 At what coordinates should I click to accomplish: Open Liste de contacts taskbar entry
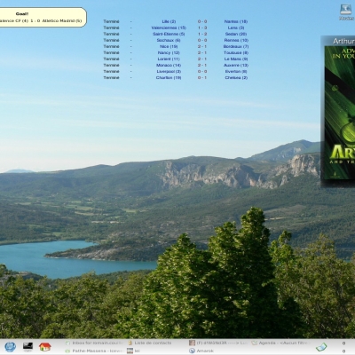[149, 343]
